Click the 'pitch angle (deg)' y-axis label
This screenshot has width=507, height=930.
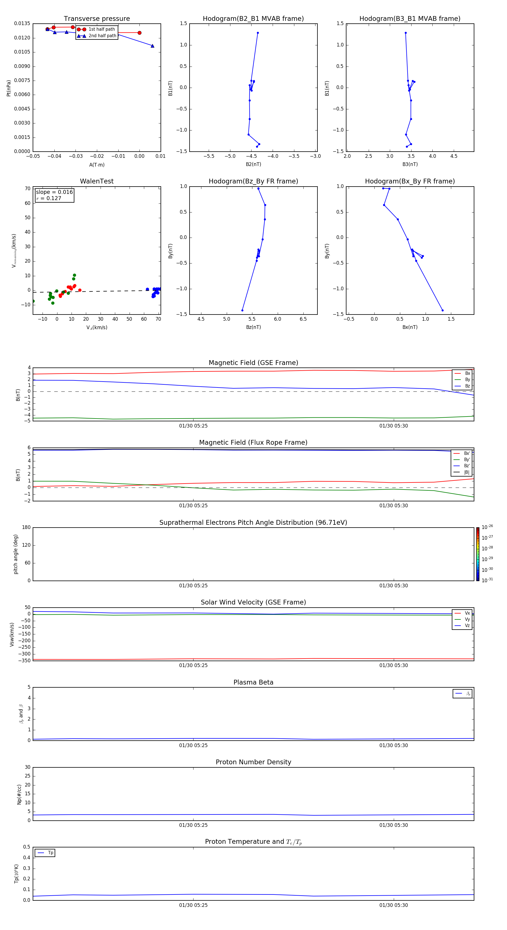[15, 554]
